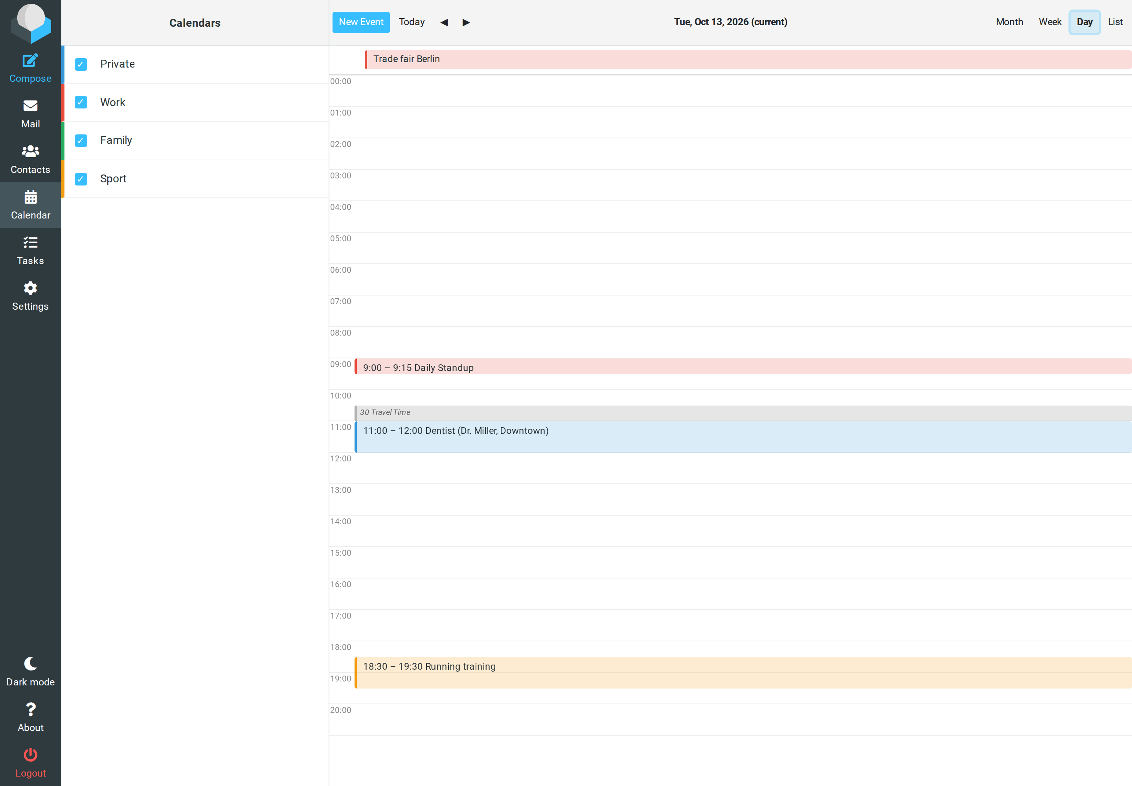The width and height of the screenshot is (1132, 786).
Task: Select the Sport calendar label
Action: click(x=113, y=179)
